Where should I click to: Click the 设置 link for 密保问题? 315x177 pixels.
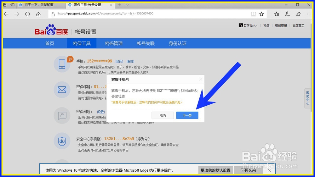click(x=101, y=112)
